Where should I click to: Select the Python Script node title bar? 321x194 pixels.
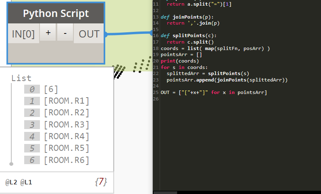[56, 14]
